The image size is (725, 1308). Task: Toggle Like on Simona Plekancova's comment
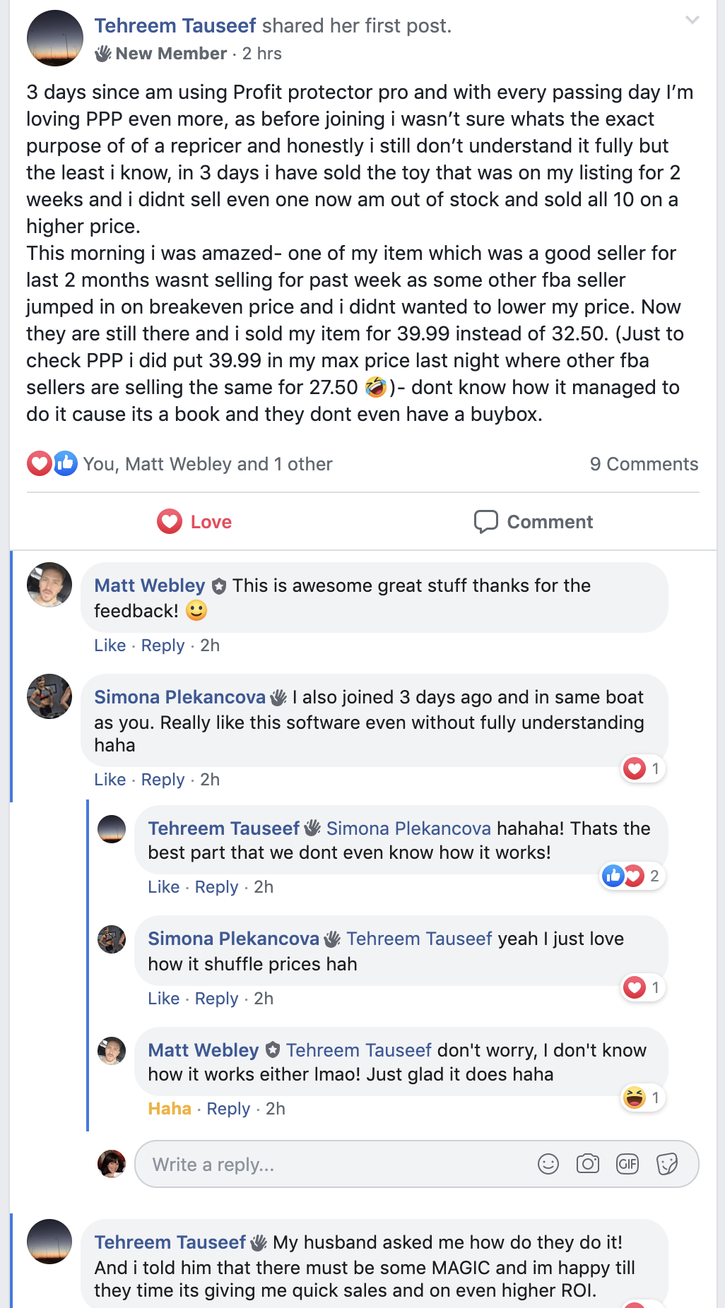pos(110,779)
